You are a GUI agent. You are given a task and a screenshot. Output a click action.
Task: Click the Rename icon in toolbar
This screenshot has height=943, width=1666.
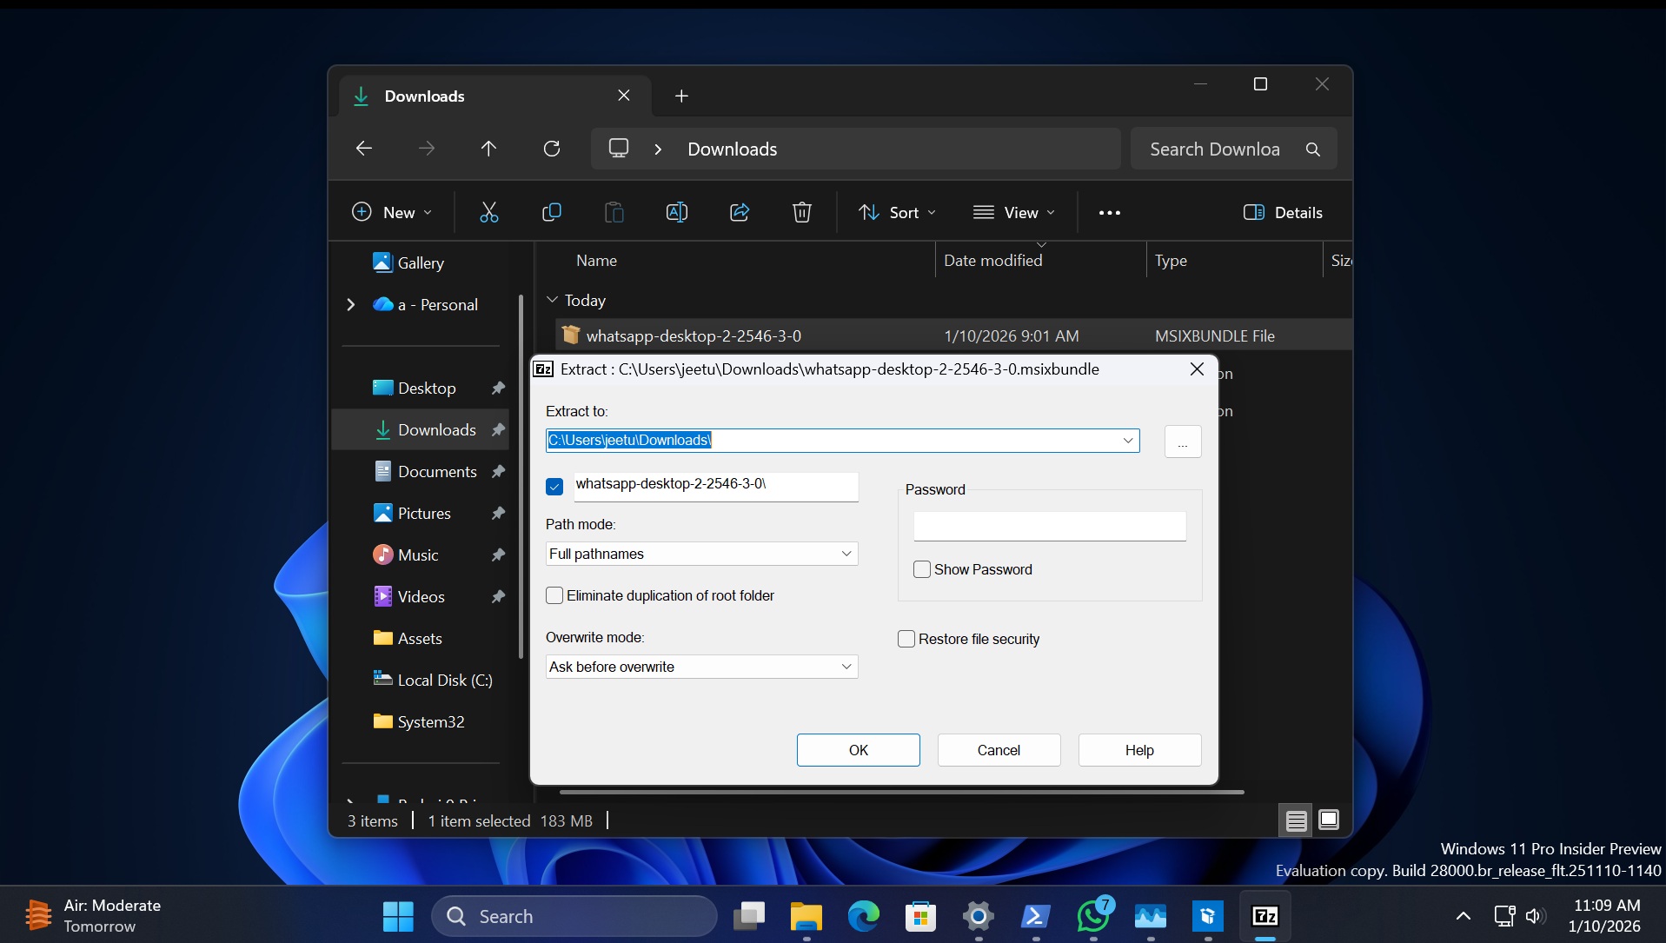pos(676,212)
